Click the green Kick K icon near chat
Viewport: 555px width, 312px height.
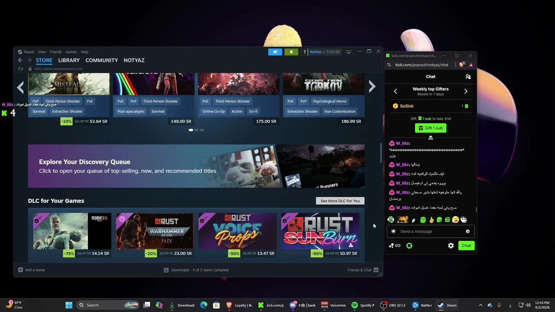click(409, 246)
